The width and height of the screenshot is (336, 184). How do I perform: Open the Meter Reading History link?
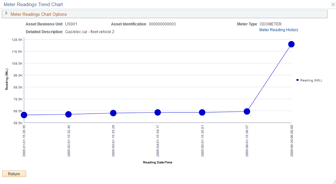point(279,30)
